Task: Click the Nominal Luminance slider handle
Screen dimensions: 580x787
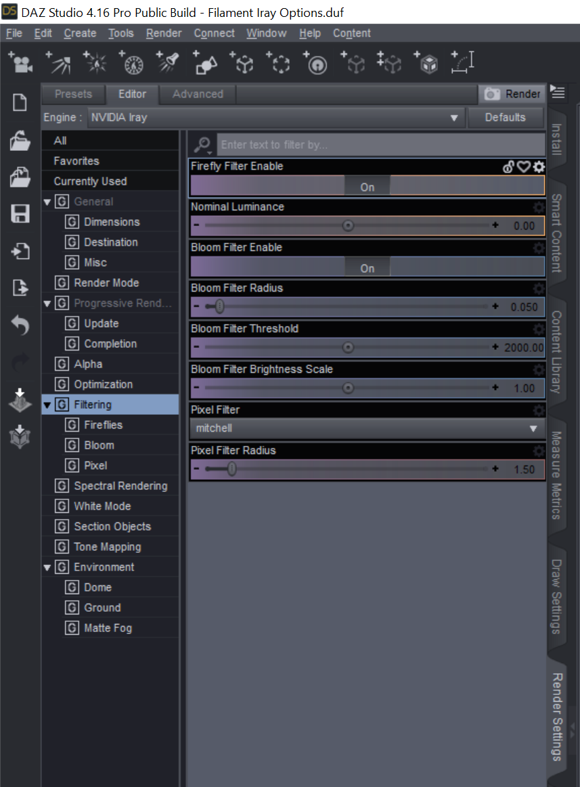Action: coord(348,225)
